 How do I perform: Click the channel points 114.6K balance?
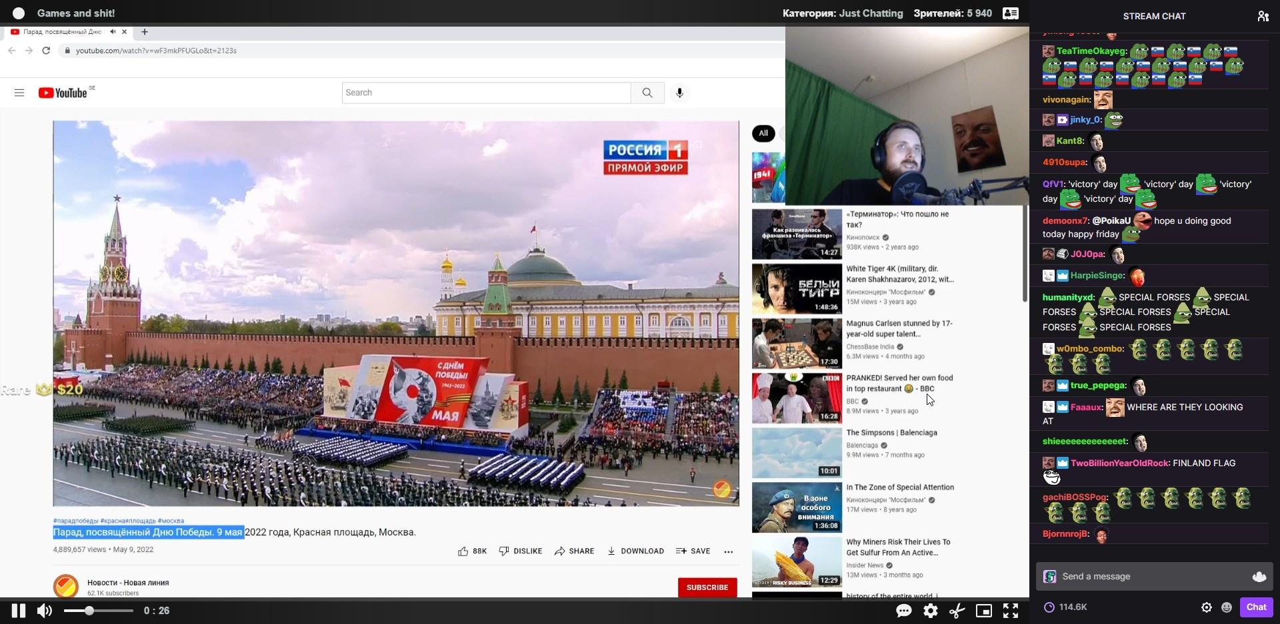tap(1065, 607)
